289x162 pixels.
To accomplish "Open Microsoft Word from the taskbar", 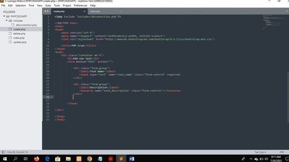I will tap(132, 159).
